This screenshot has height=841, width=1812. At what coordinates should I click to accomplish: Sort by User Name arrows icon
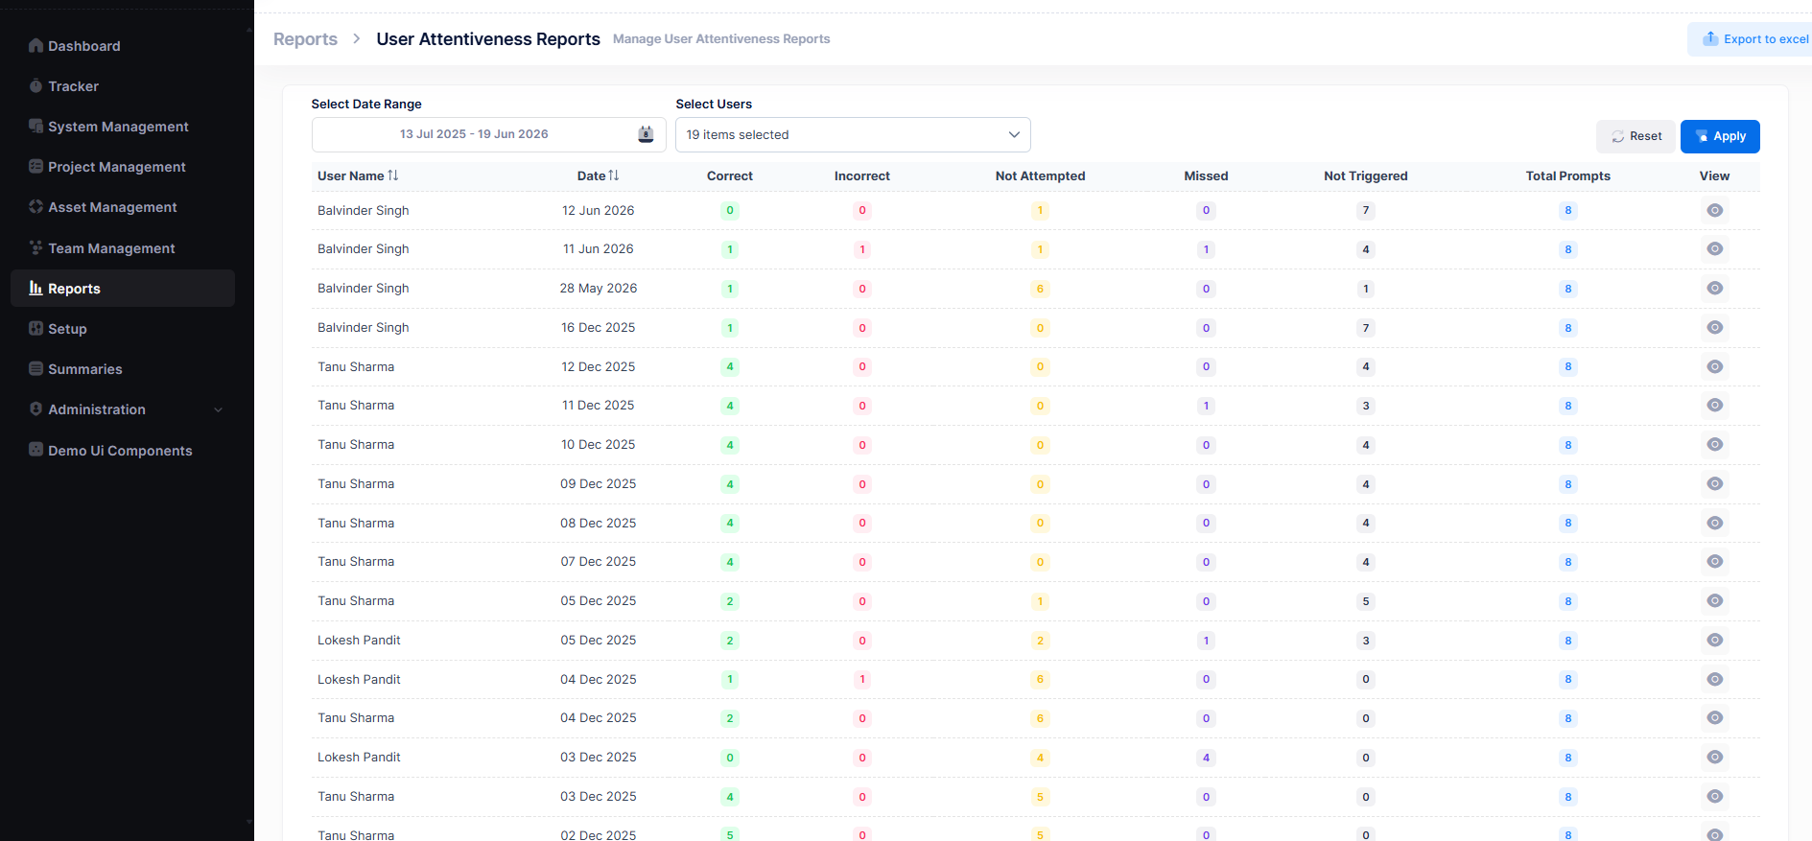pos(393,175)
